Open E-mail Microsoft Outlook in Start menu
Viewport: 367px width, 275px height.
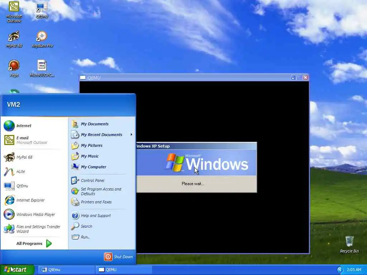pyautogui.click(x=34, y=140)
